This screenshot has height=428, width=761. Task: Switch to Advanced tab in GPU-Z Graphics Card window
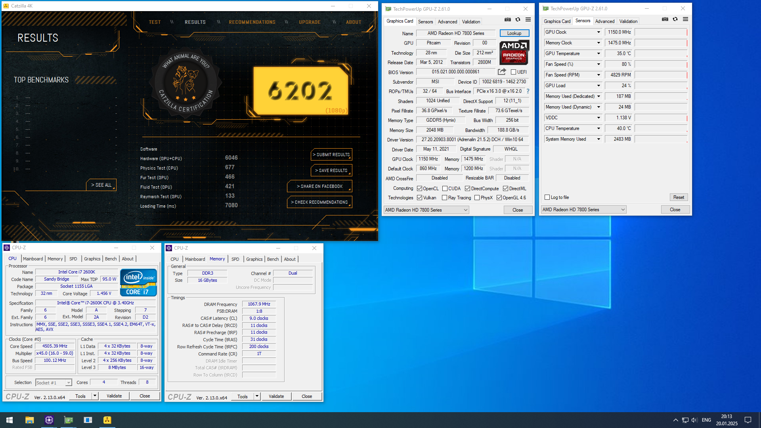(447, 22)
